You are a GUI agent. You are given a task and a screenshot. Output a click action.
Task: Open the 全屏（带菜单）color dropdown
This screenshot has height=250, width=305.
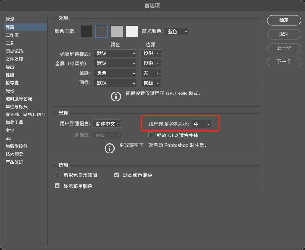(115, 63)
